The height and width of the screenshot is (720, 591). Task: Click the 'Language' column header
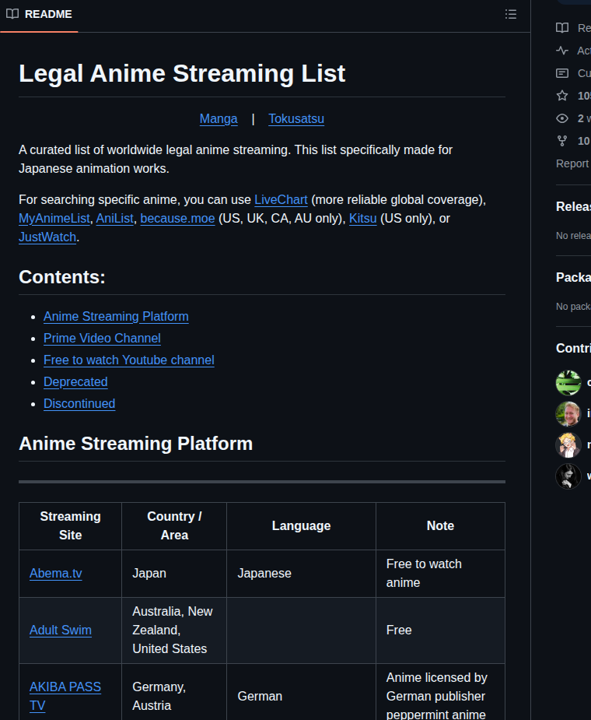301,525
